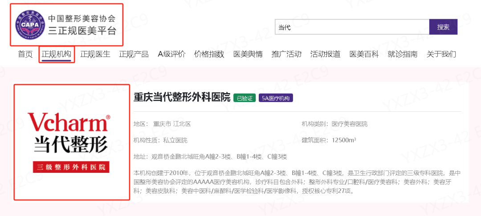Open the 重庆当代整形外科医院 title link
481x216 pixels.
pos(182,98)
